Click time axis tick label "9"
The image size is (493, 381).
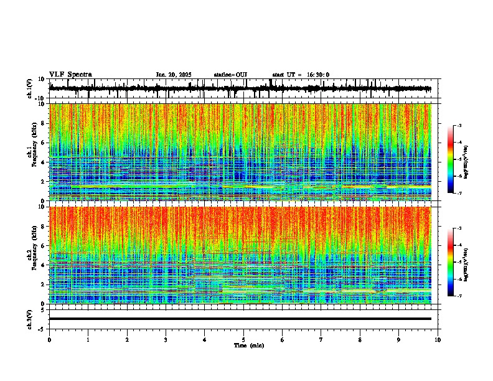click(x=398, y=340)
